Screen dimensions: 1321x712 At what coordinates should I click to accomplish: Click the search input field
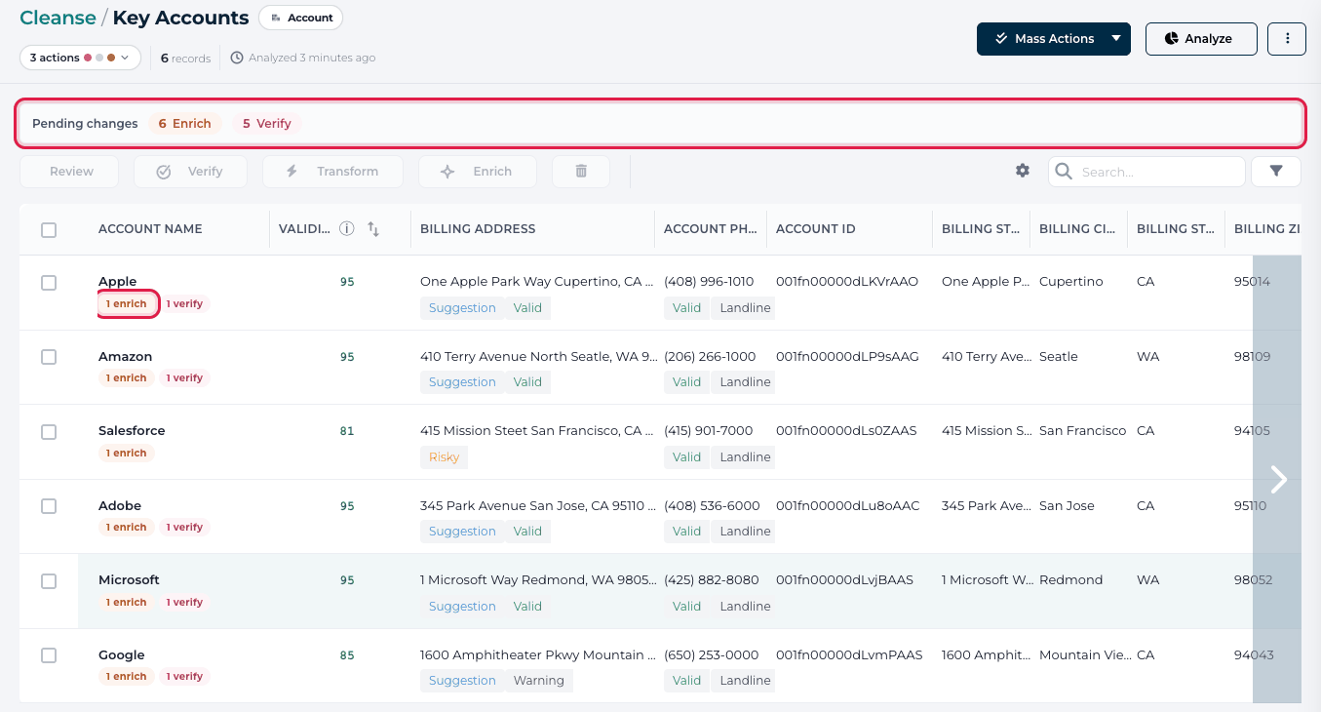pos(1147,172)
